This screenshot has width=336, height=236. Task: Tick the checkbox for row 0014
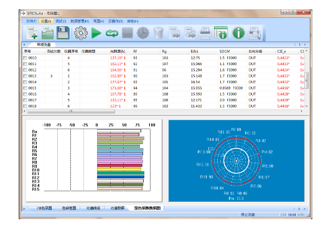pos(25,82)
